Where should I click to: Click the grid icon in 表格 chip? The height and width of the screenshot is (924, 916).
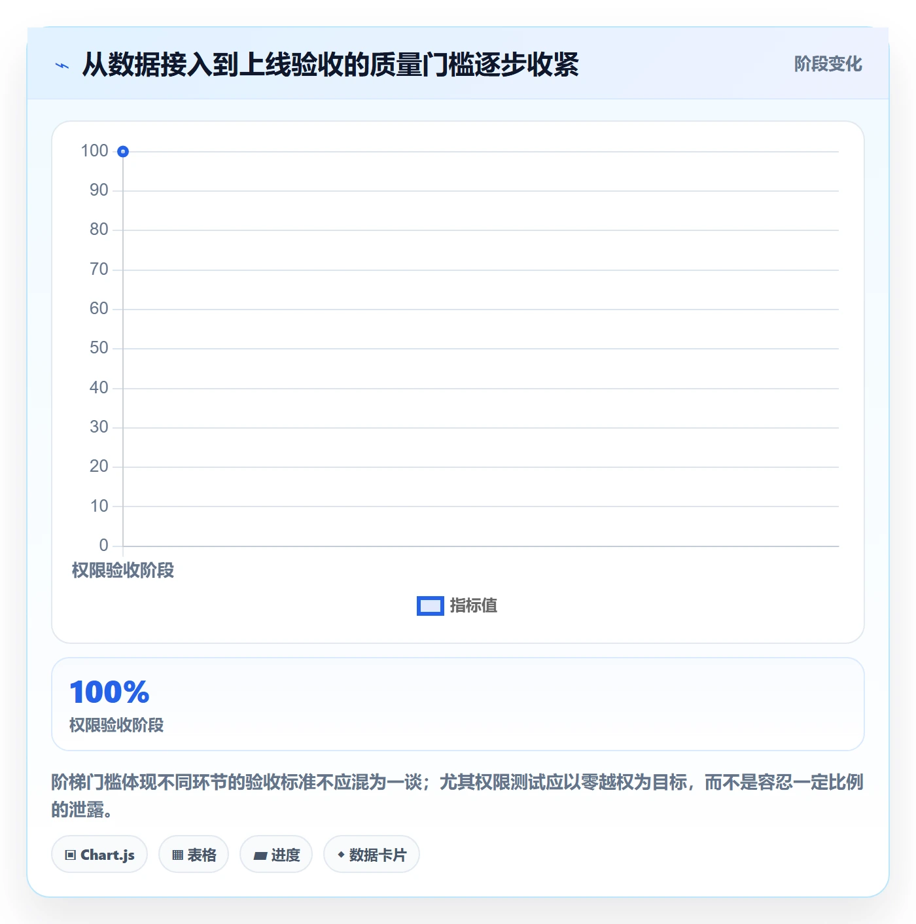[177, 855]
